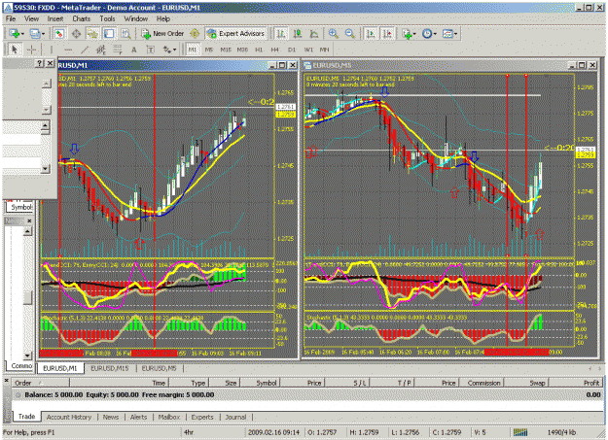Open the Strategy Tester icon

click(125, 34)
